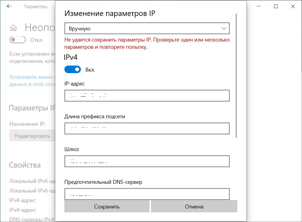The height and width of the screenshot is (222, 302).
Task: Click the dialog's vertical scrollbar
Action: click(236, 75)
